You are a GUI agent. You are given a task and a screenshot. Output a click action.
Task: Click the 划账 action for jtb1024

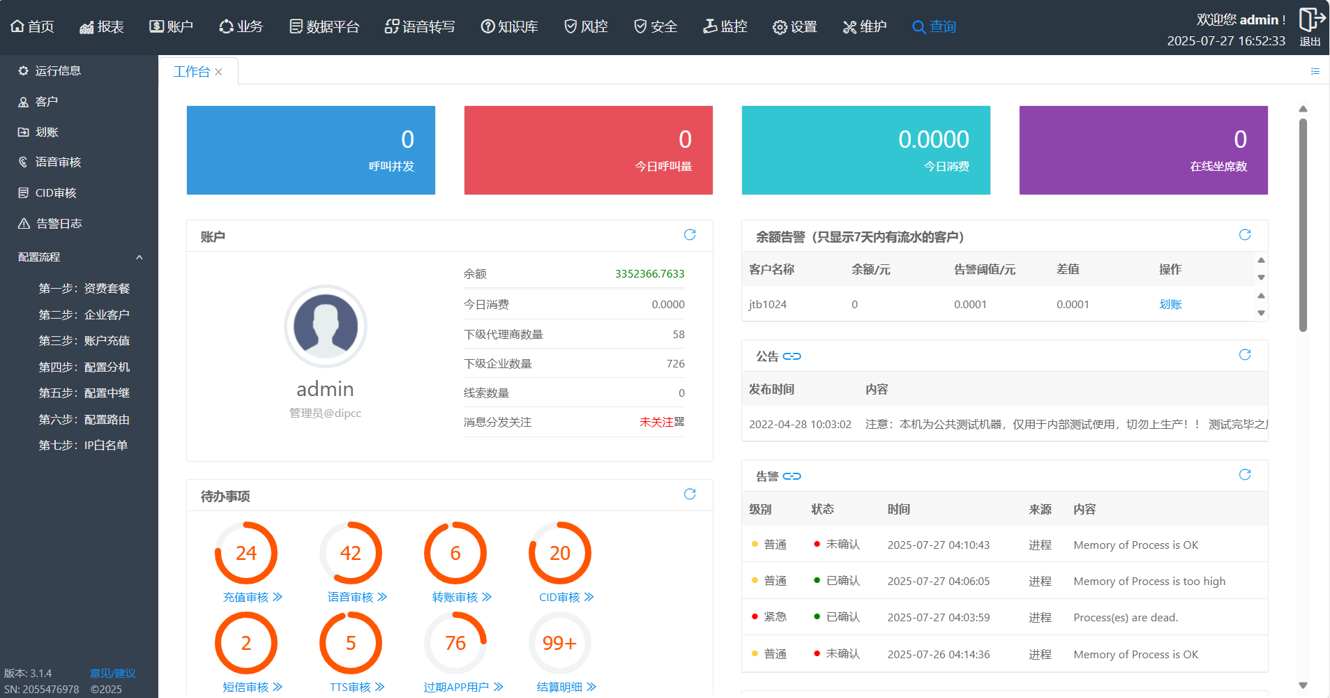[1170, 304]
